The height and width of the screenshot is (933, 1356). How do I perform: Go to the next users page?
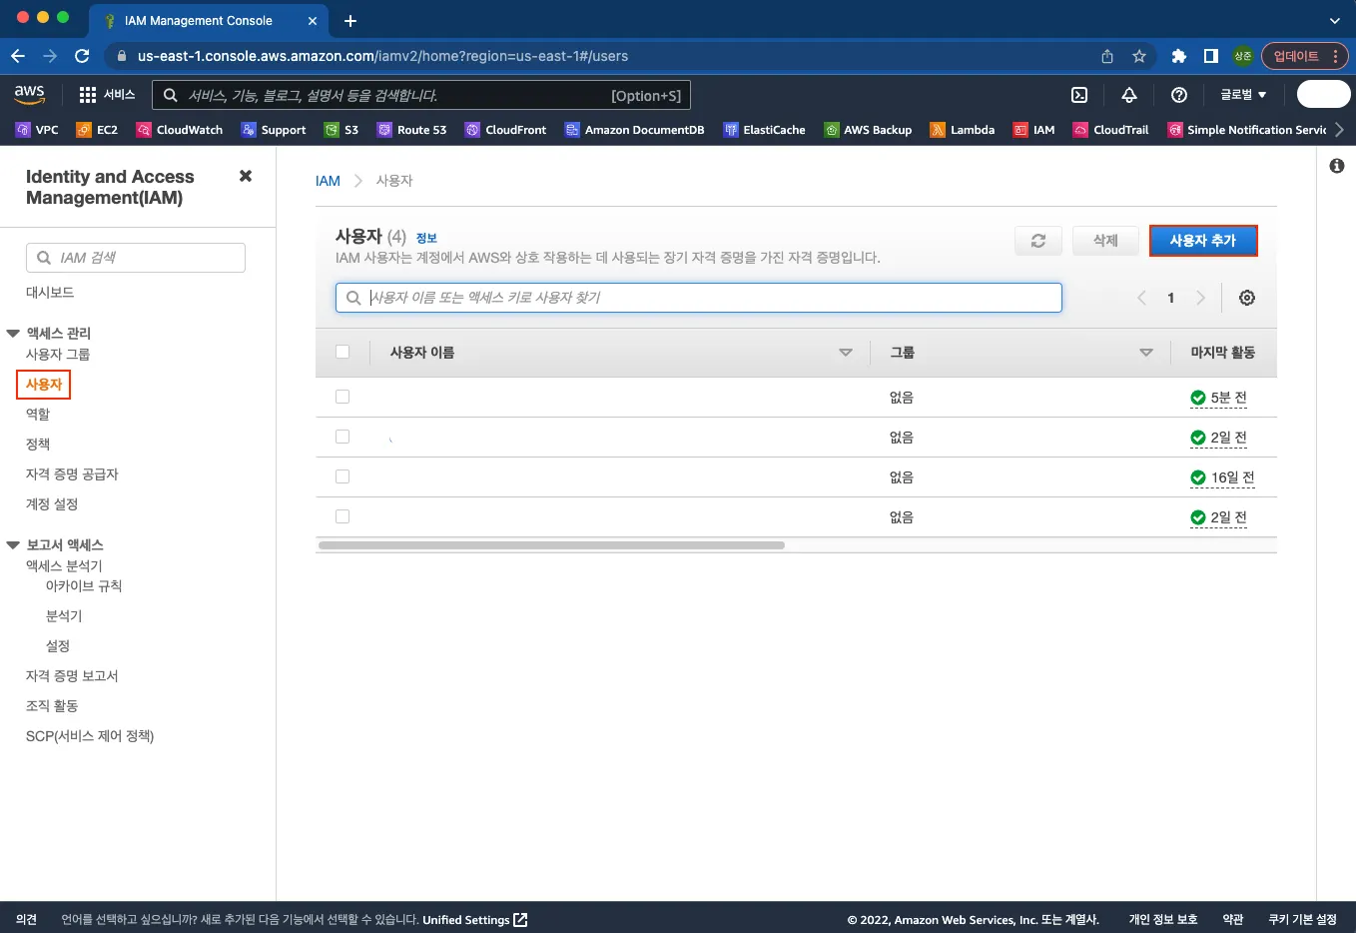[x=1200, y=298]
